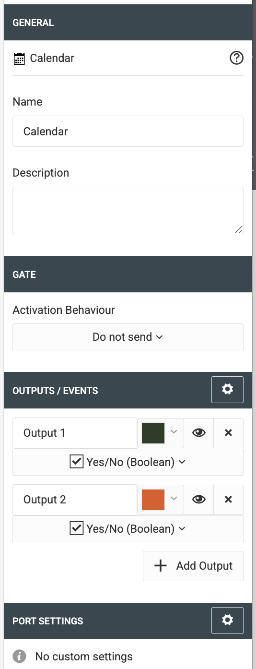
Task: Click the plus icon on Add Output
Action: [160, 566]
